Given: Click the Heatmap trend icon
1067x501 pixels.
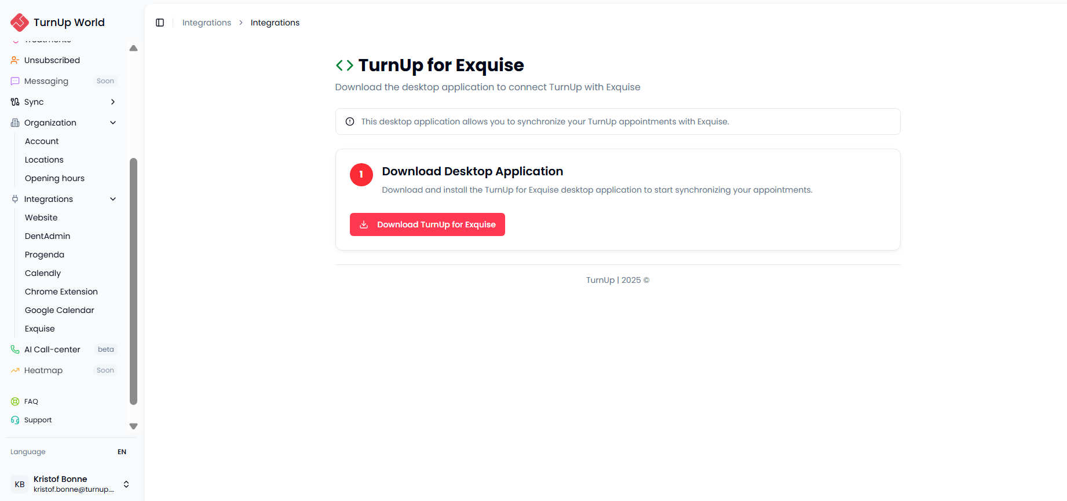Looking at the screenshot, I should point(15,370).
